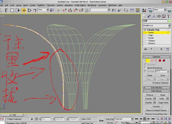The image size is (172, 124).
Task: Click the Chamfer button
Action: [149, 103]
